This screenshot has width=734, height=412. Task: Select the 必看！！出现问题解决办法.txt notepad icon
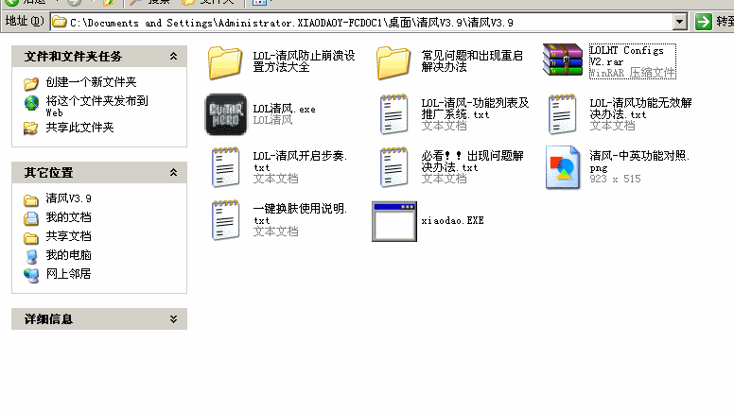click(x=393, y=167)
